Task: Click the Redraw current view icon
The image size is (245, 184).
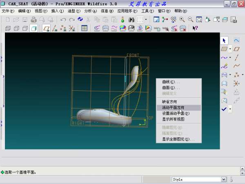Action: point(156,20)
